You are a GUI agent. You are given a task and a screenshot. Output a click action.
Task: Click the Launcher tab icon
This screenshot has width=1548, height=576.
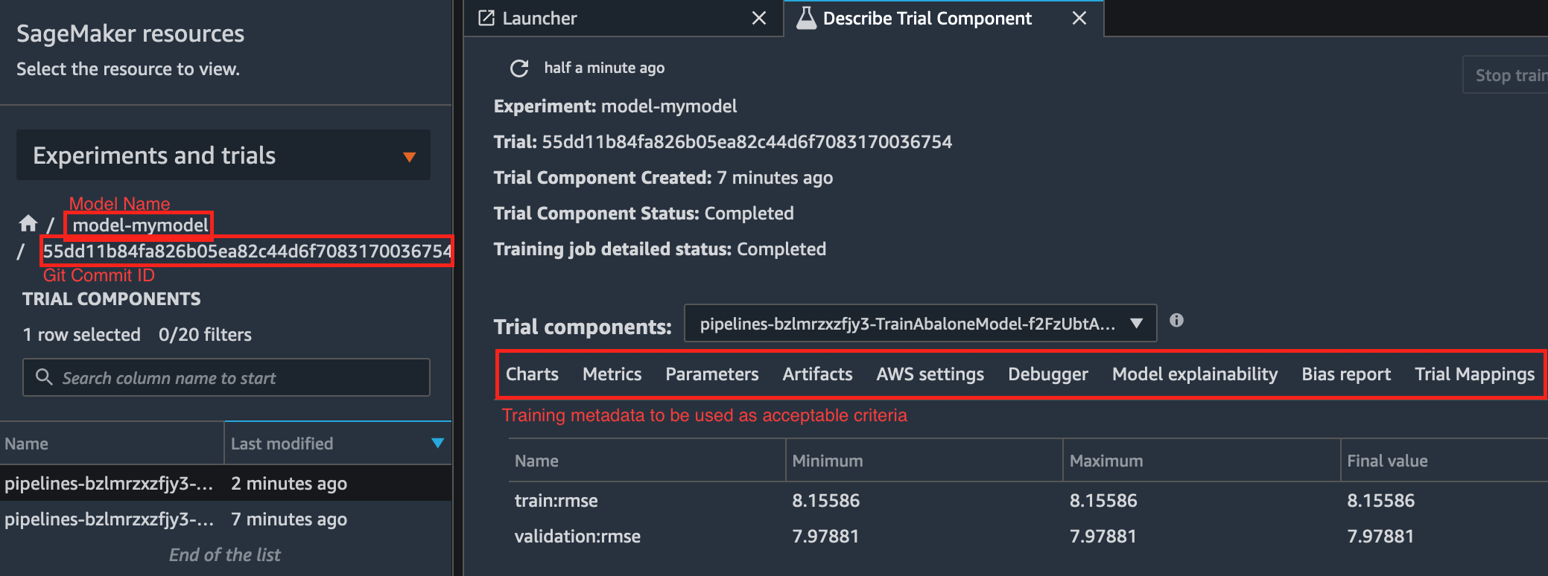coord(486,18)
